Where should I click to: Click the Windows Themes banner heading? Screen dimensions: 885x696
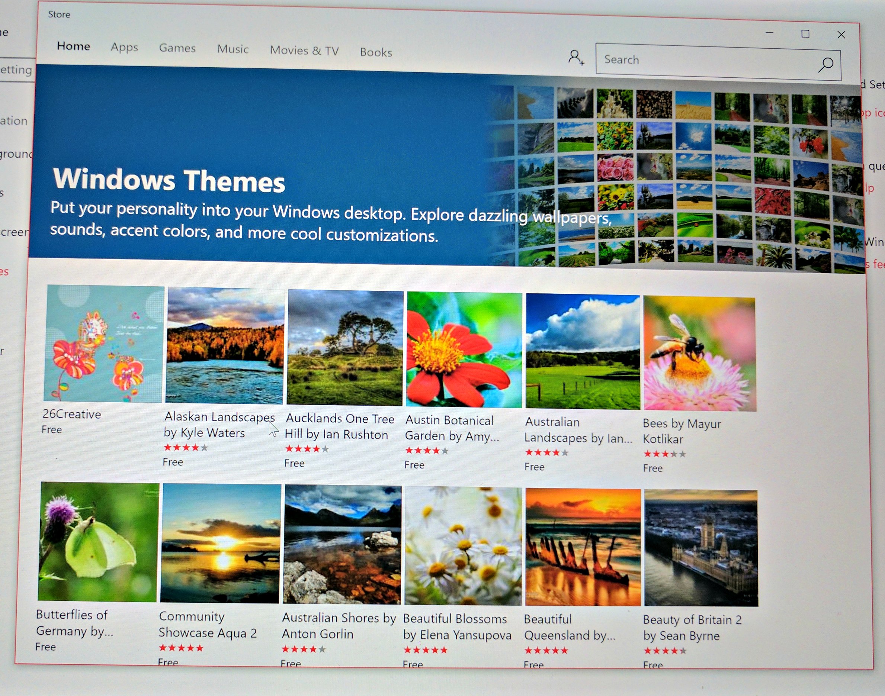169,180
